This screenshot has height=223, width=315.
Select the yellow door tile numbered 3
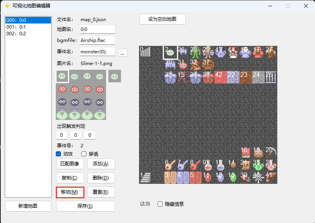170,178
